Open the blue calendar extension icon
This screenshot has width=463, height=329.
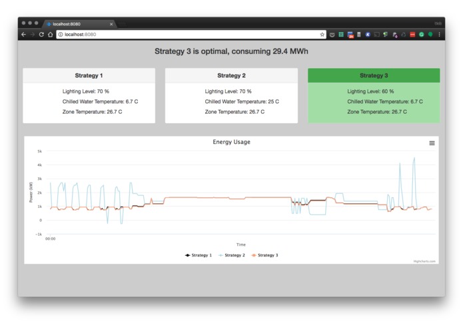point(350,35)
